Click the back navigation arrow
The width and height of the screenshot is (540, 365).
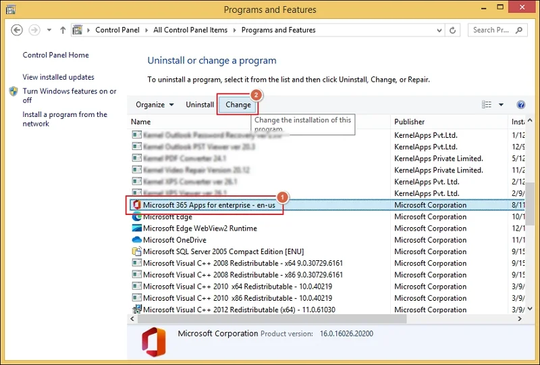pyautogui.click(x=17, y=30)
